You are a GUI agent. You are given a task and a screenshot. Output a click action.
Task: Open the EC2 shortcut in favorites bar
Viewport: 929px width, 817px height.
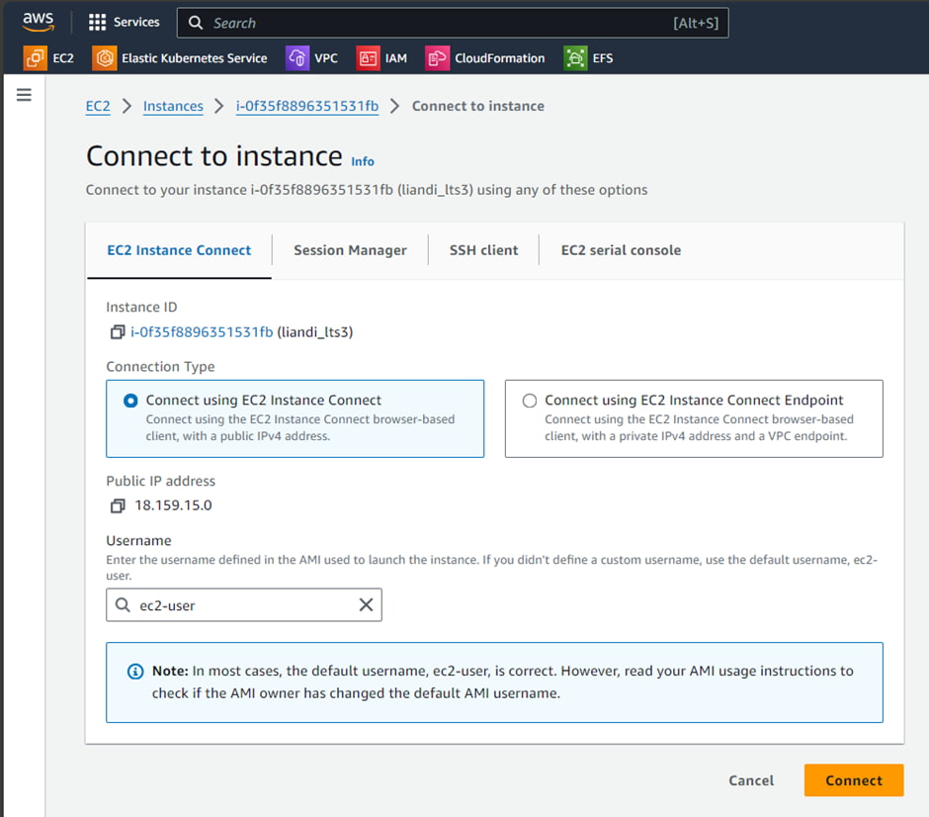pyautogui.click(x=48, y=57)
